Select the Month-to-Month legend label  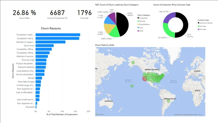[x=206, y=23]
